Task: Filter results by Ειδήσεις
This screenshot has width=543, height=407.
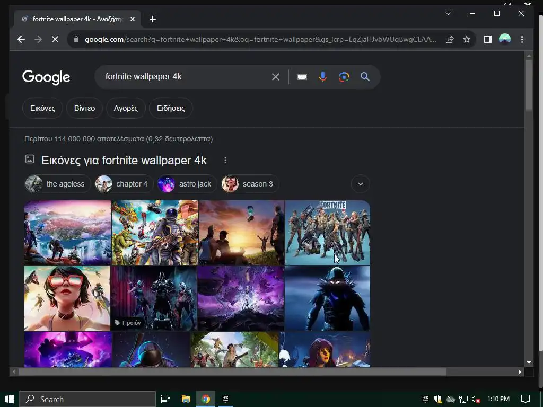Action: pyautogui.click(x=171, y=108)
